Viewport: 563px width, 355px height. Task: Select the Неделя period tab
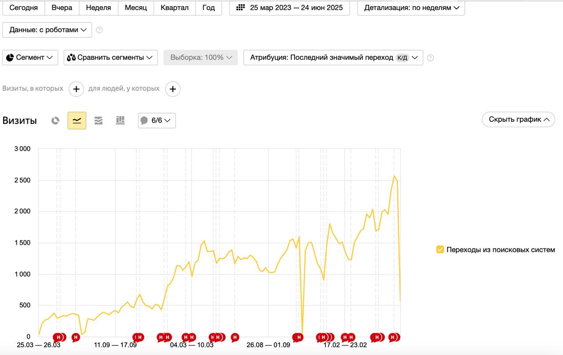(99, 7)
